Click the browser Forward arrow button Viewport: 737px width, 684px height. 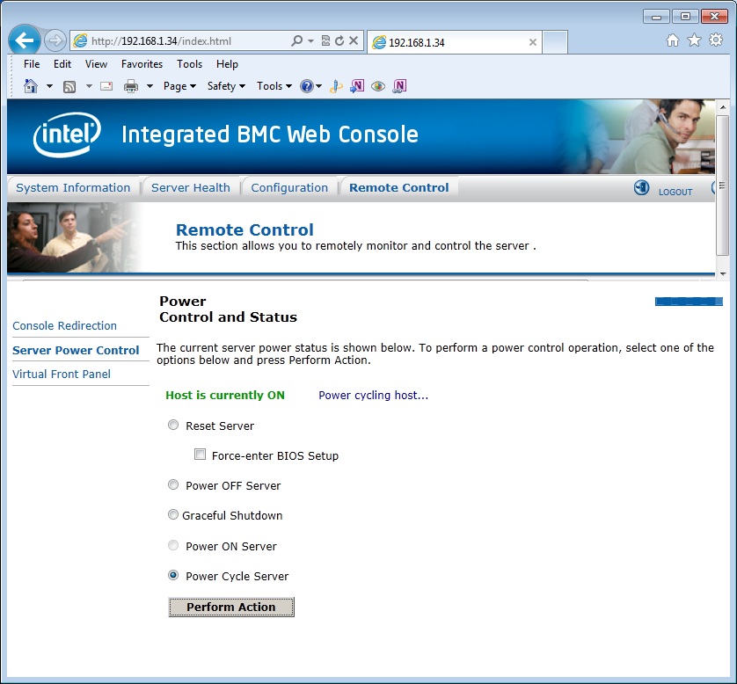click(55, 40)
